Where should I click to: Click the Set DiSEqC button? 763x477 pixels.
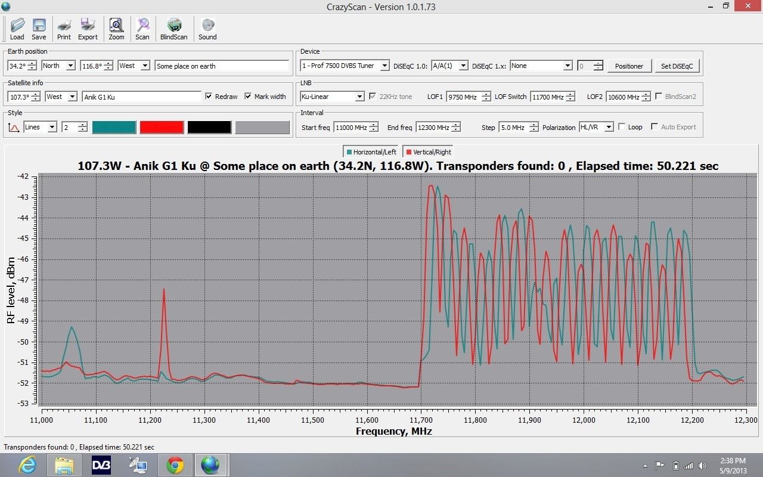[677, 66]
